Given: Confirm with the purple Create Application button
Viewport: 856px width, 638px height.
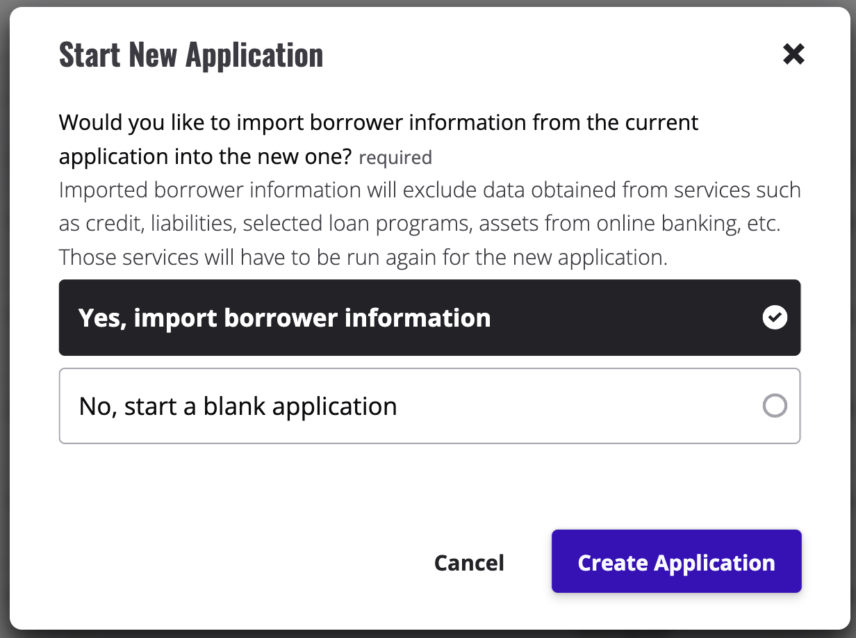Looking at the screenshot, I should coord(676,562).
